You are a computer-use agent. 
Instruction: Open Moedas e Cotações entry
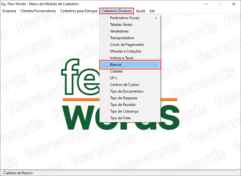tap(130, 51)
